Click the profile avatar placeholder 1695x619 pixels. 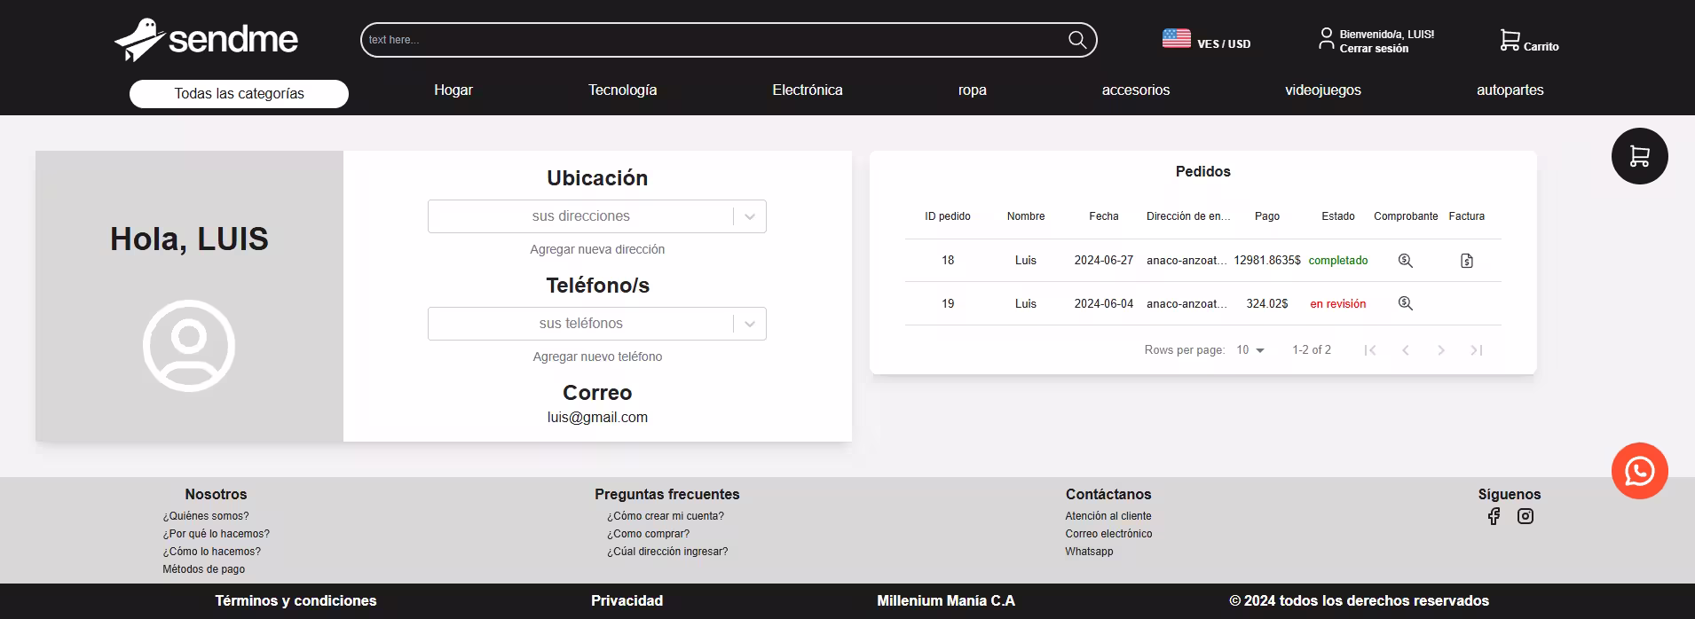[x=189, y=346]
